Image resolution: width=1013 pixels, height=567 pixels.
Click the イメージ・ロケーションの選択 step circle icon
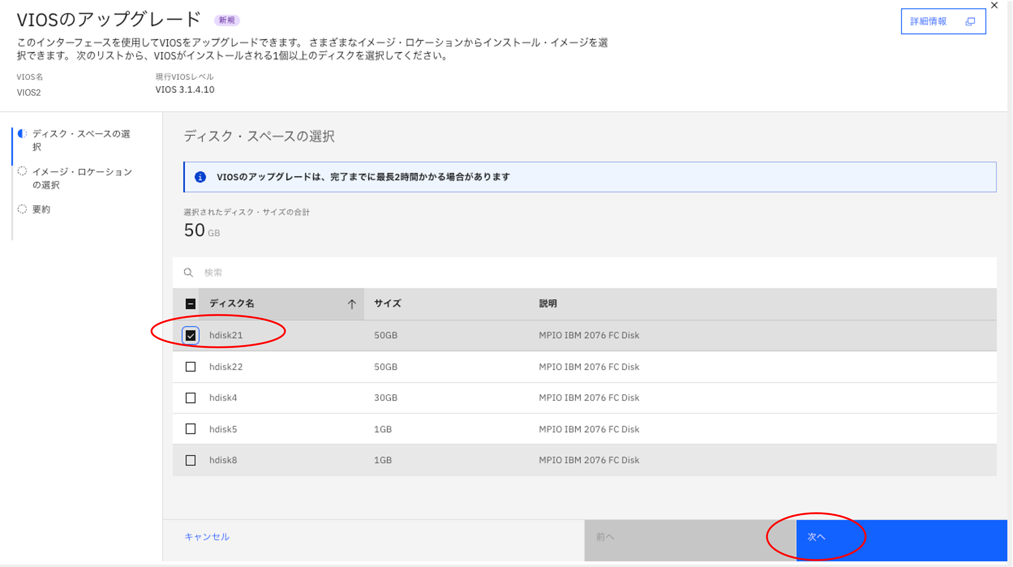[x=22, y=171]
